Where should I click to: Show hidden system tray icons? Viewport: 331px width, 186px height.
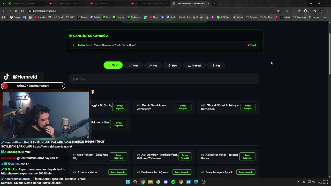pos(298,182)
